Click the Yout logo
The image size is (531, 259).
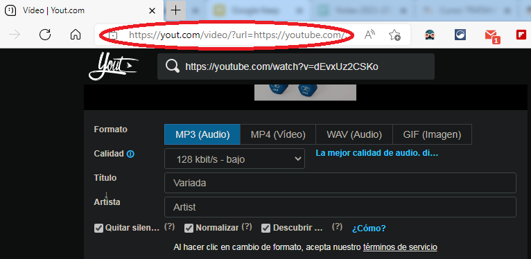[114, 66]
